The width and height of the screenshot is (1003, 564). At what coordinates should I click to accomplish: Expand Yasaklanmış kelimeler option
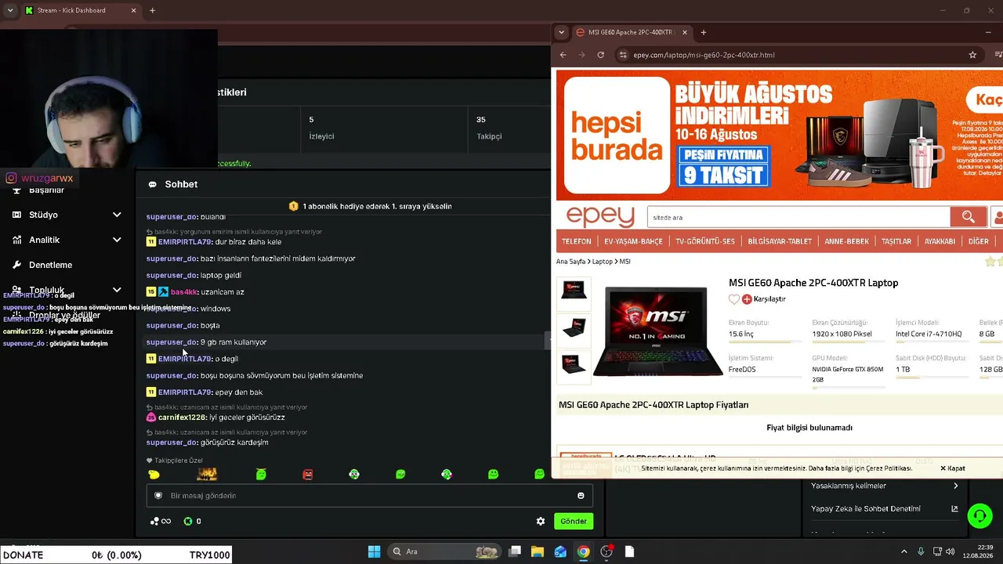[884, 486]
